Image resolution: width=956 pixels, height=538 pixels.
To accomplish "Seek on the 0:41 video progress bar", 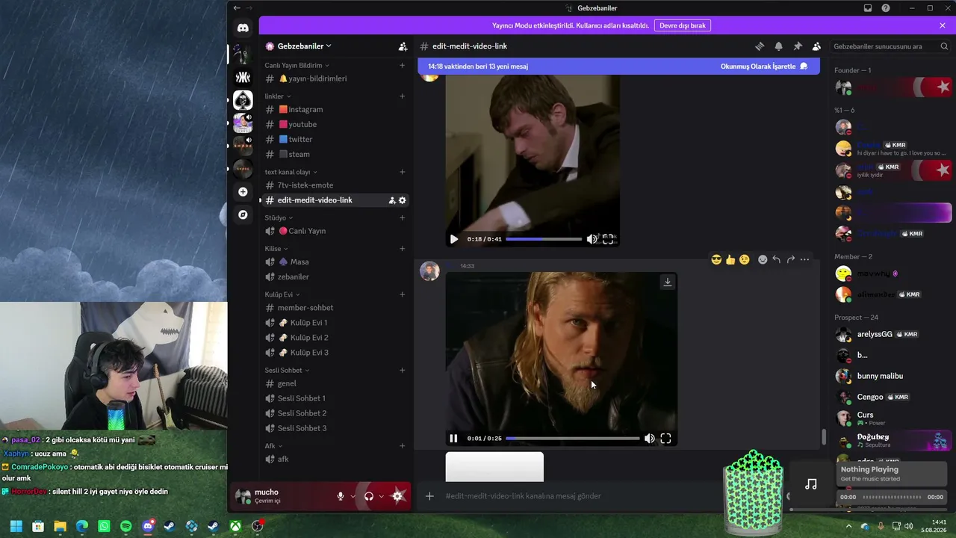I will [x=544, y=239].
